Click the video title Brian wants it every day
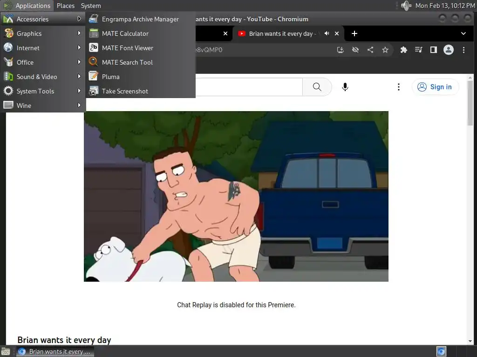Viewport: 477px width, 357px height. (x=64, y=340)
